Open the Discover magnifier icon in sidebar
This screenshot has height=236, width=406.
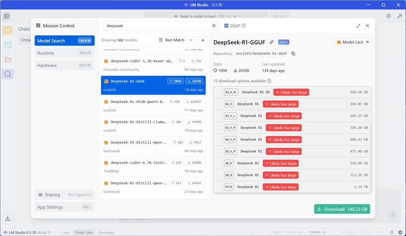[x=7, y=74]
